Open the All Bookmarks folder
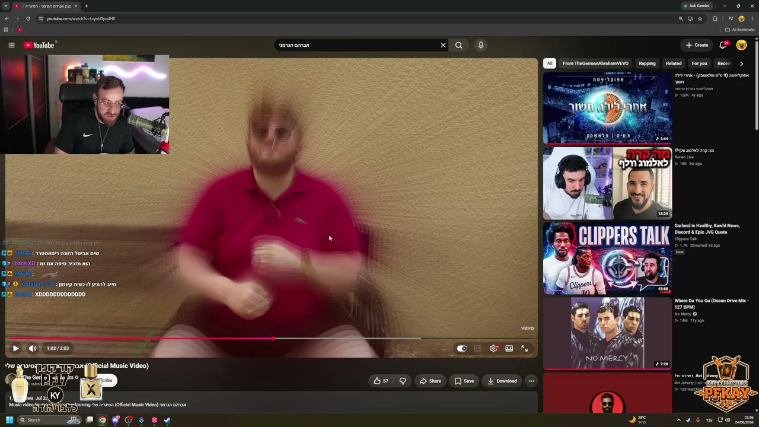 [739, 30]
